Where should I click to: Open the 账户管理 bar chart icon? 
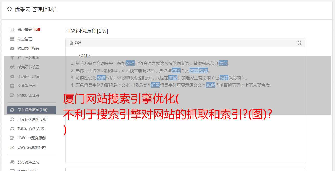coord(12,30)
